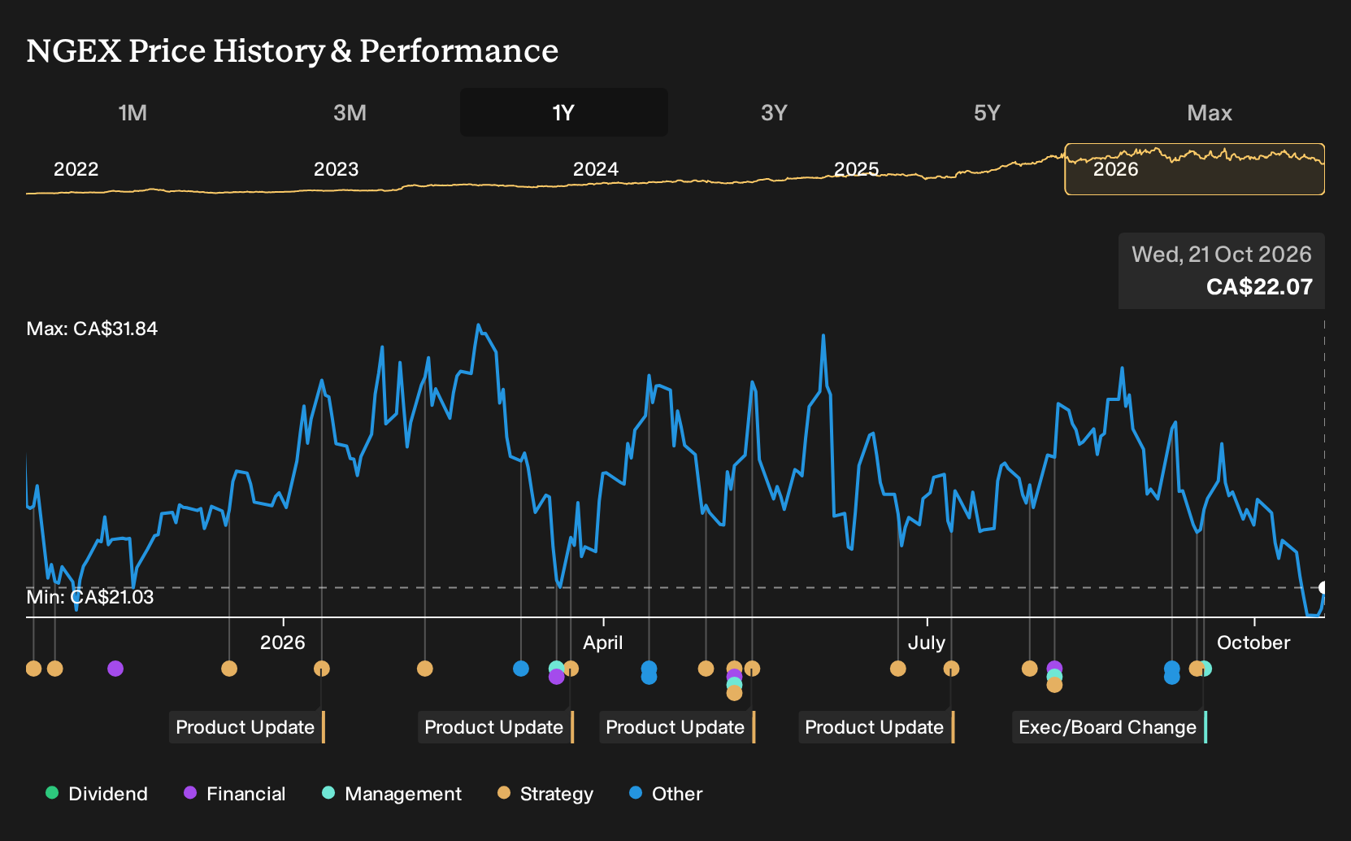Click the 2024 year label on overview chart
Screen dimensions: 1351x841
(x=596, y=169)
